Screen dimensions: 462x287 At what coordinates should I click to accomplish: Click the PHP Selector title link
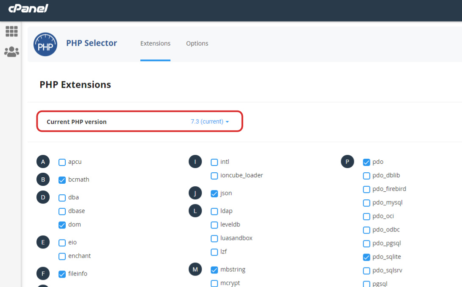[x=92, y=43]
